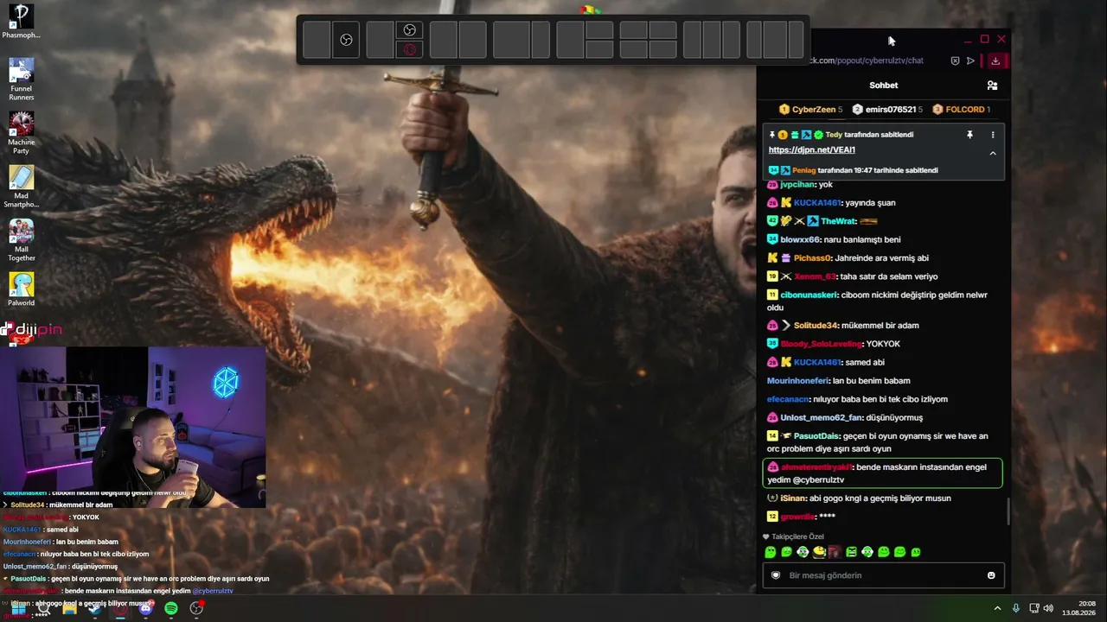Open the Mad Smartphone desktop shortcut
1107x622 pixels.
point(21,186)
